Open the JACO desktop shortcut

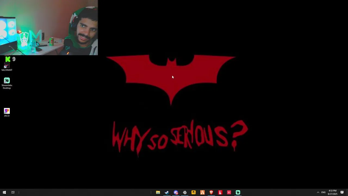tap(7, 113)
